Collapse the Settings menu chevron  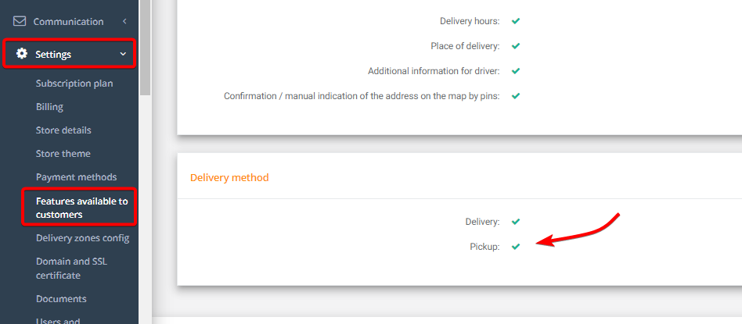pos(123,54)
